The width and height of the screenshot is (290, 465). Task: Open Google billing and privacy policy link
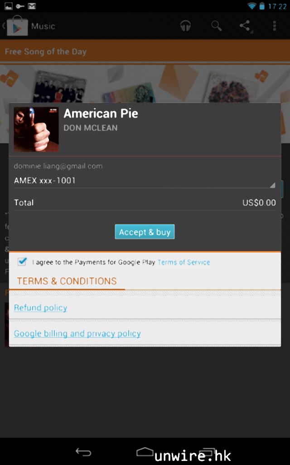[77, 333]
